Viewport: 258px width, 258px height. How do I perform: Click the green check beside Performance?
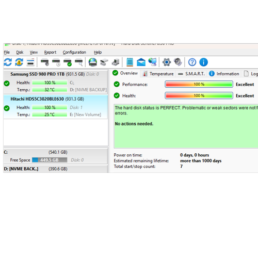[x=117, y=84]
